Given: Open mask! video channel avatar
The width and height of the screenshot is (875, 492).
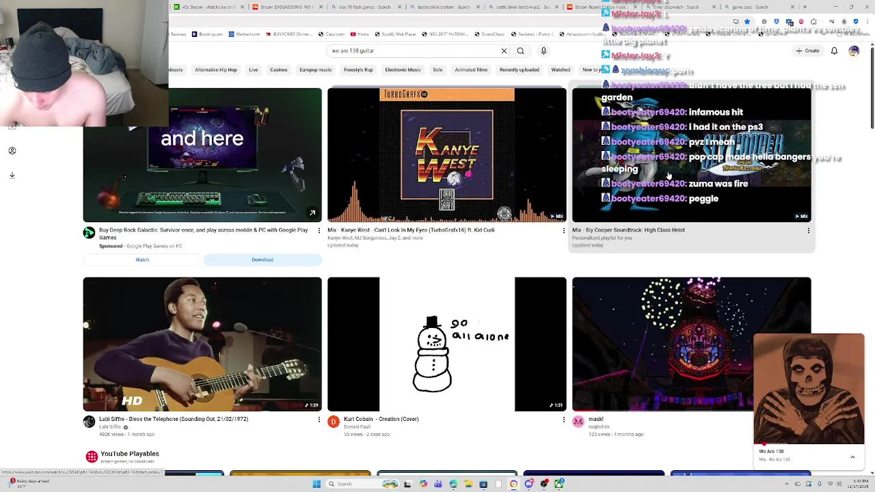Looking at the screenshot, I should pos(578,422).
